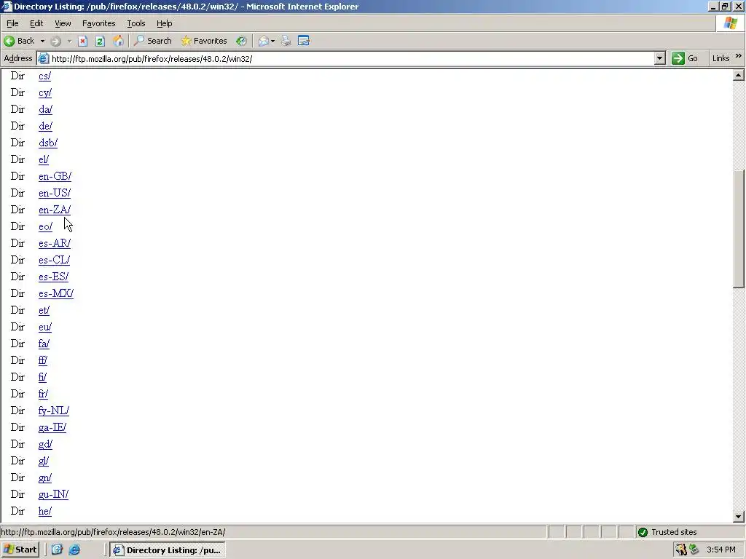746x559 pixels.
Task: Click the Forward arrow icon
Action: 55,41
